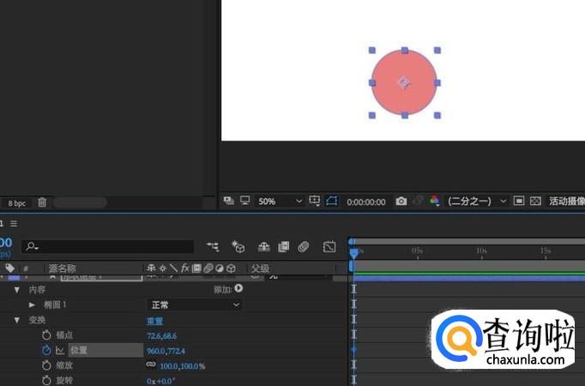Toggle the scale constrain proportions link
Viewport: 585px width, 386px height.
151,365
